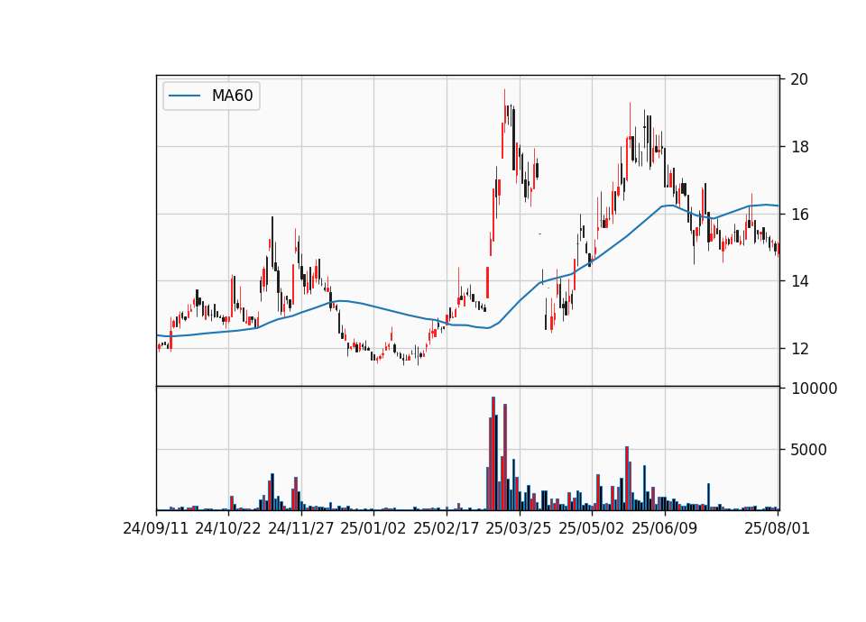The image size is (866, 622).
Task: Click the volume axis value 10000
Action: pos(814,389)
